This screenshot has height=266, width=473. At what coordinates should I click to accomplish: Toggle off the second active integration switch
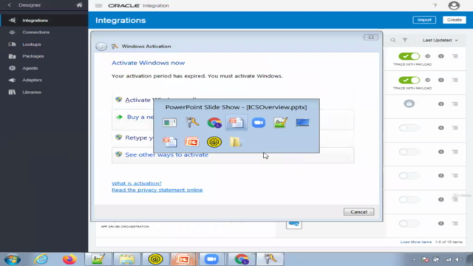[x=409, y=80]
